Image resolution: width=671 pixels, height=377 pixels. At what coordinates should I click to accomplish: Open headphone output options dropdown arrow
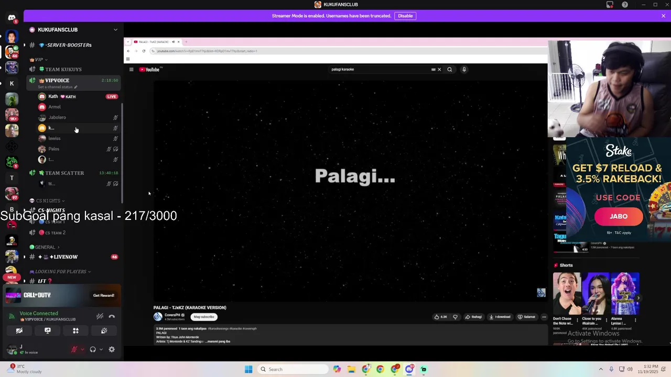tap(101, 349)
